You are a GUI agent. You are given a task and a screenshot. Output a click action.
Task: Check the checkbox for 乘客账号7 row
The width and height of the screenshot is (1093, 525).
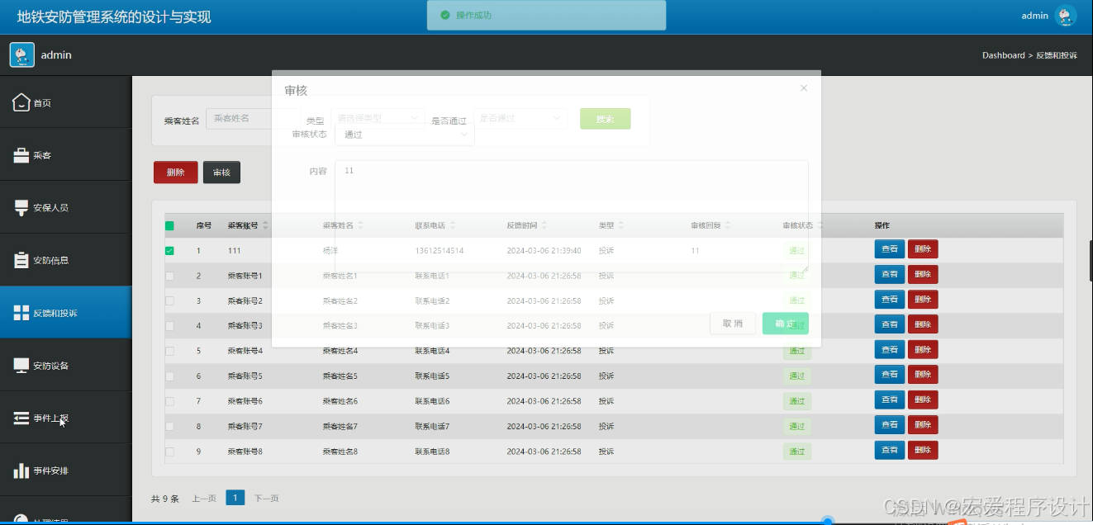tap(169, 427)
